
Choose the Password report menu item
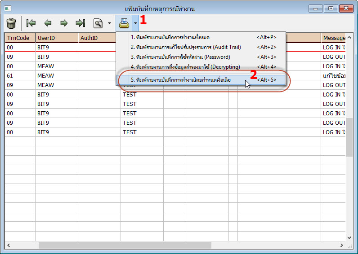point(201,57)
